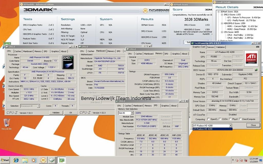Open Internet Explorer from the taskbar
Screen dimensions: 263x164
[x=16, y=160]
